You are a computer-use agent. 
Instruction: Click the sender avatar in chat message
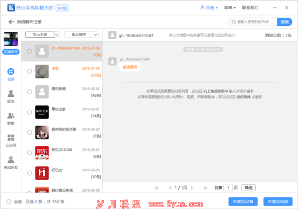112,61
